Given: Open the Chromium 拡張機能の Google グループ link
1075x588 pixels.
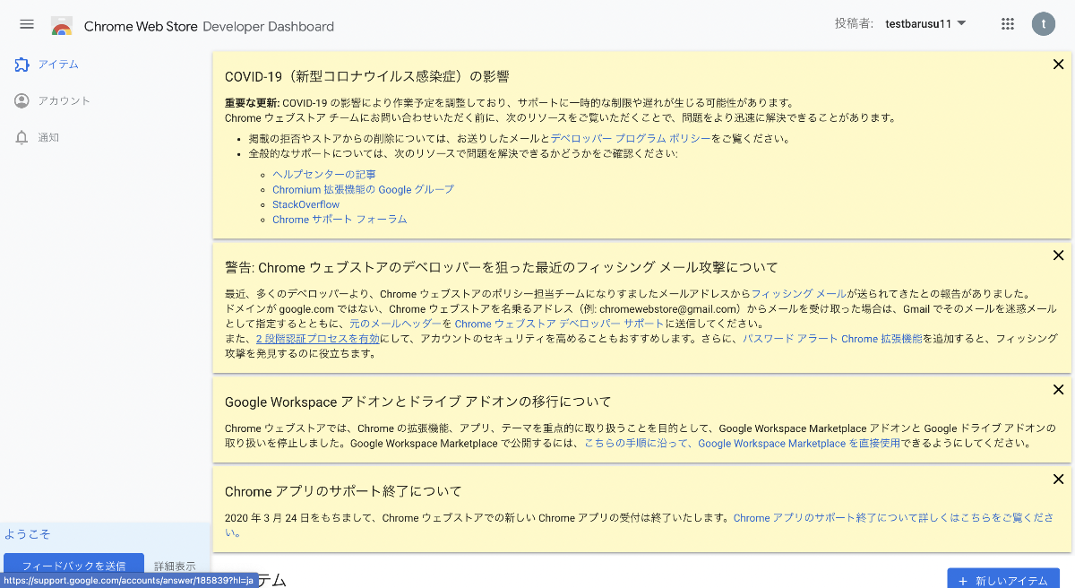Looking at the screenshot, I should pos(363,190).
